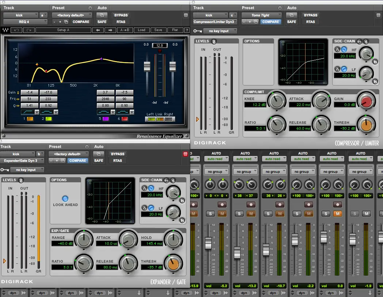The width and height of the screenshot is (383, 297).
Task: Click the external key icon in Compressor side-chain
Action: point(359,42)
